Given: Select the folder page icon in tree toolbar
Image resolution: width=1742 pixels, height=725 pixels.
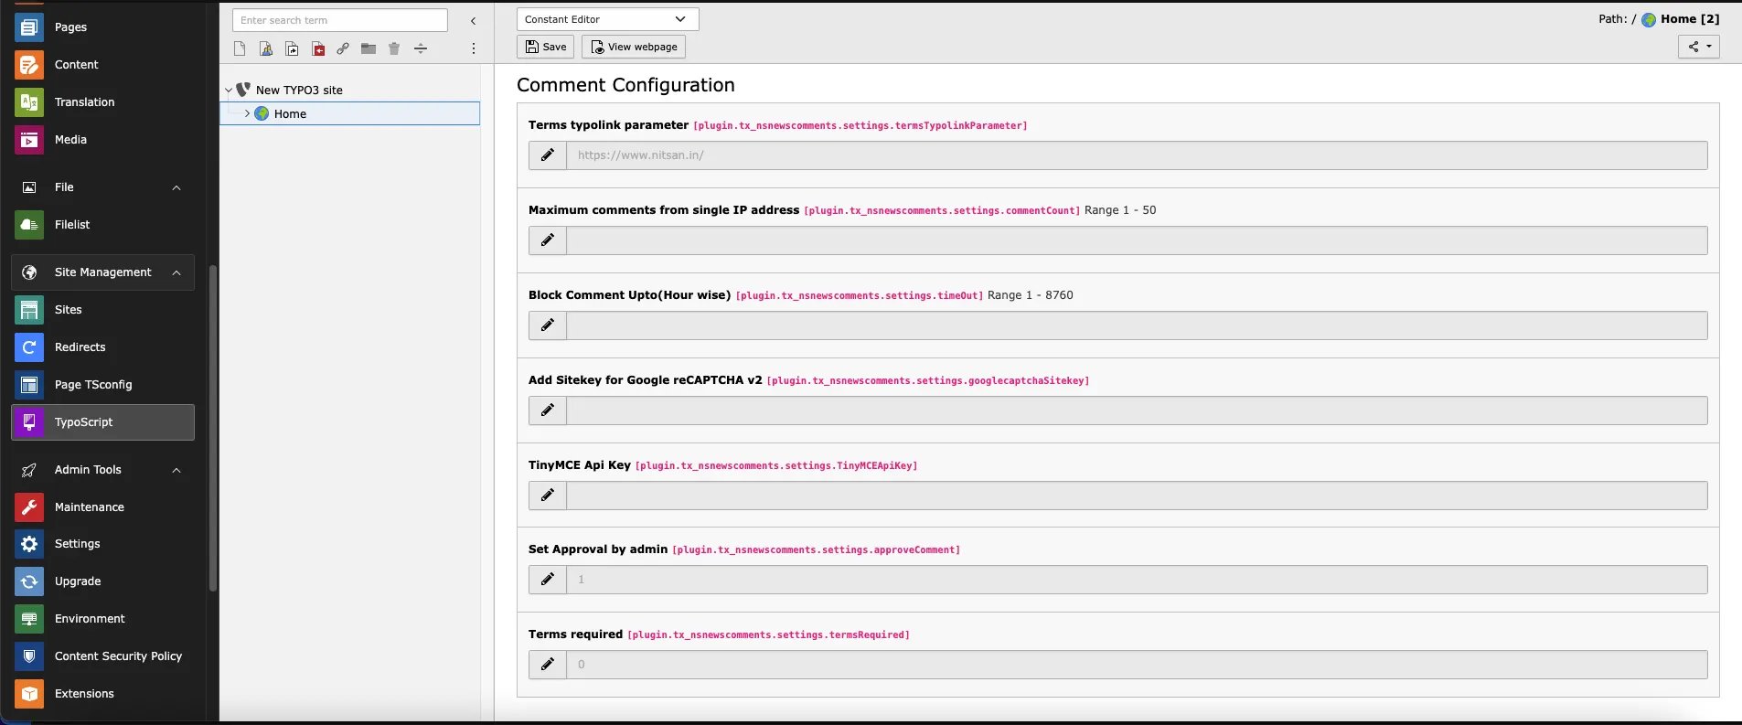Looking at the screenshot, I should click(369, 48).
